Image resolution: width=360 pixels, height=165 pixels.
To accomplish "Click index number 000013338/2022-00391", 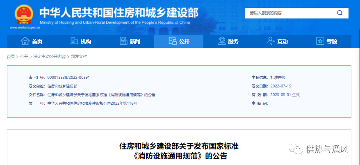I will click(68, 78).
